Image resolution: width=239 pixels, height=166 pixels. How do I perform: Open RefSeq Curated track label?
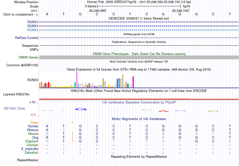coord(27,38)
